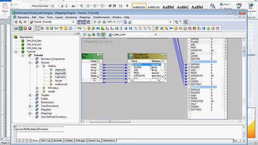Select the ENAME2 port in Union transformation
Viewport: 258px width, 145px height.
coord(195,93)
